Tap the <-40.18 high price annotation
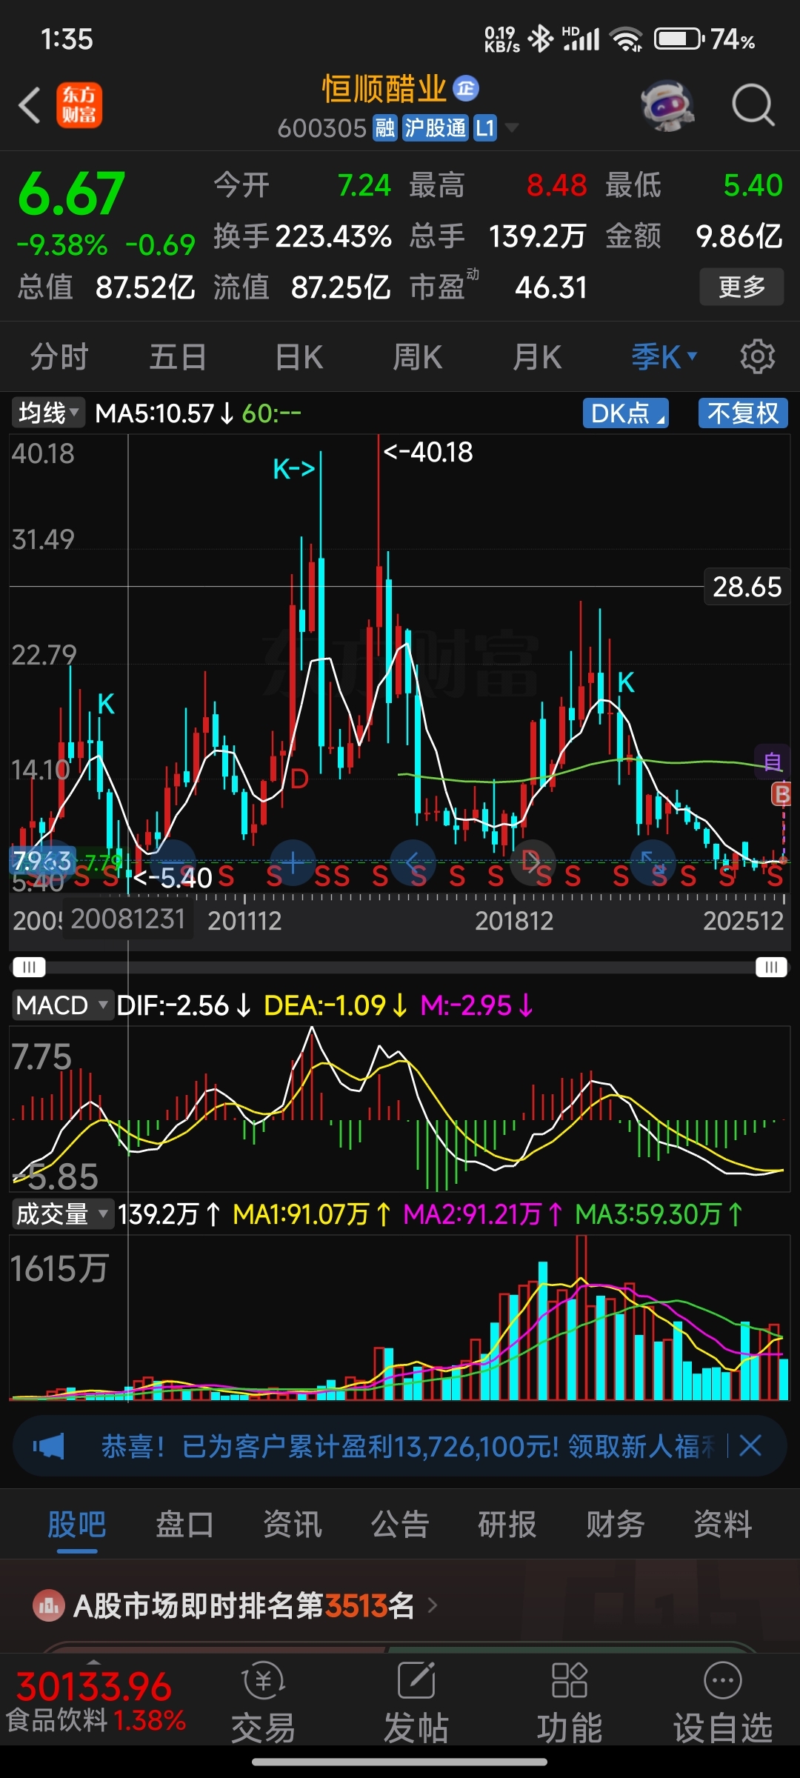 coord(427,452)
